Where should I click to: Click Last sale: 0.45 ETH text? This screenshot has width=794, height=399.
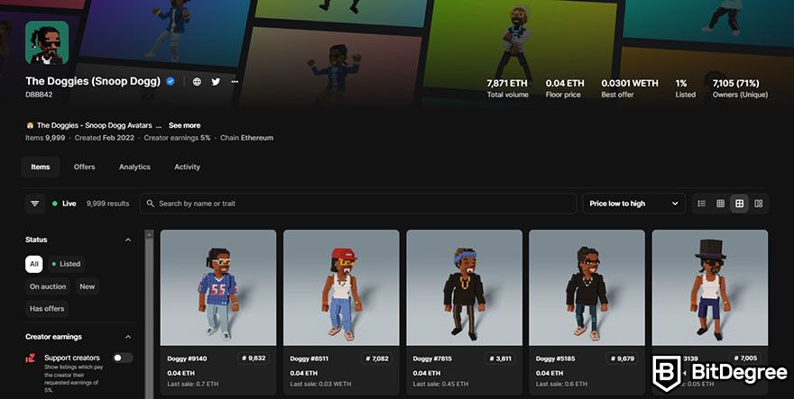(x=440, y=384)
